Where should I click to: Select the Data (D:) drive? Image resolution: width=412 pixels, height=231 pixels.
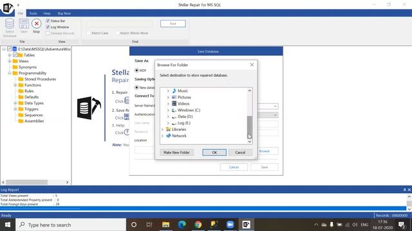click(x=182, y=117)
